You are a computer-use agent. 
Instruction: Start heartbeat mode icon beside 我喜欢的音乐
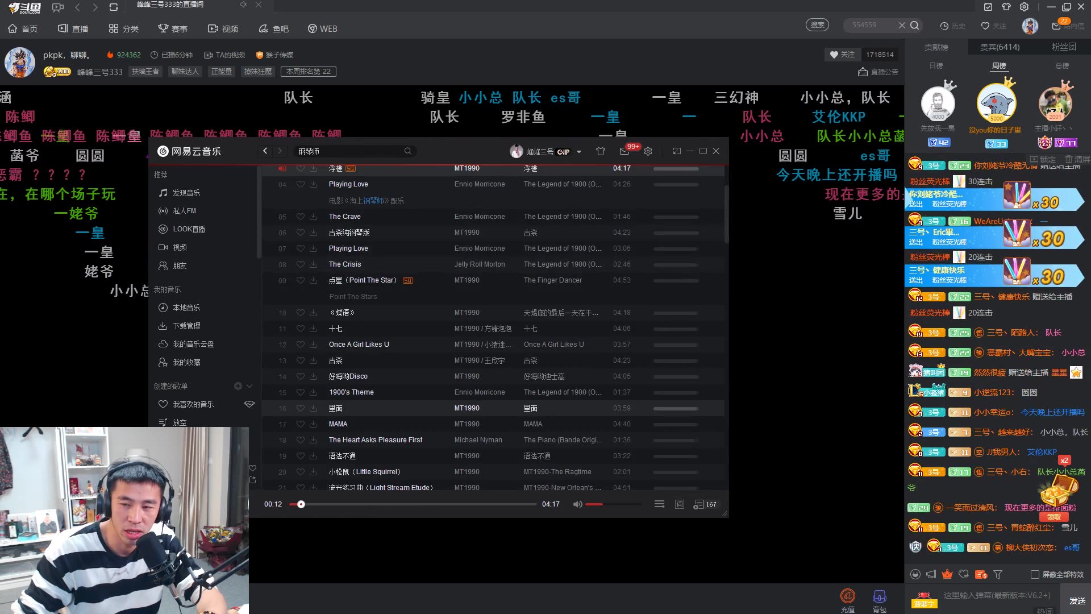coord(249,404)
